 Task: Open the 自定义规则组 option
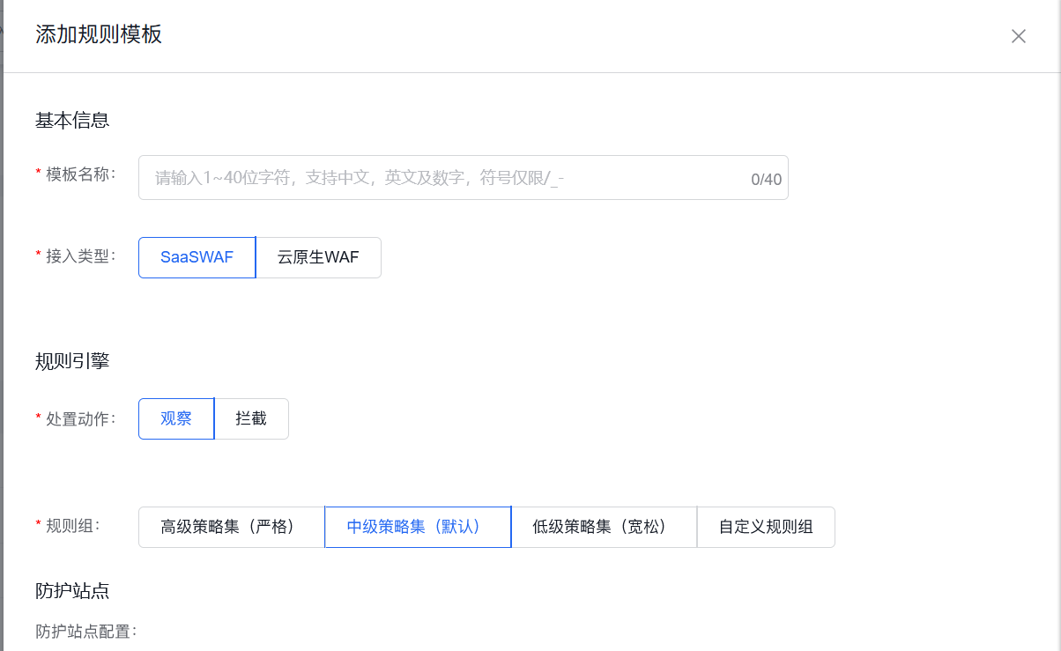click(x=765, y=527)
